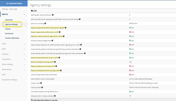Turn off Track GPS location during staff clock-in
The width and height of the screenshot is (176, 101).
tap(131, 92)
